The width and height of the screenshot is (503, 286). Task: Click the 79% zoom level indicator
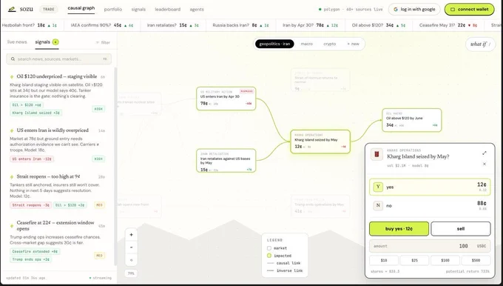pos(131,273)
